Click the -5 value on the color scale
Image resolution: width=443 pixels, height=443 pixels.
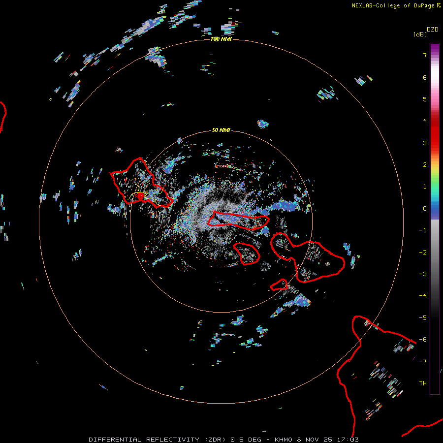pyautogui.click(x=423, y=318)
